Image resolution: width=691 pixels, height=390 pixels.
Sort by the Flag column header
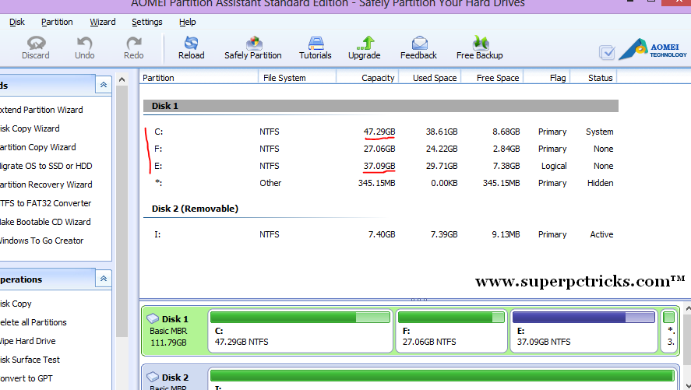click(546, 78)
